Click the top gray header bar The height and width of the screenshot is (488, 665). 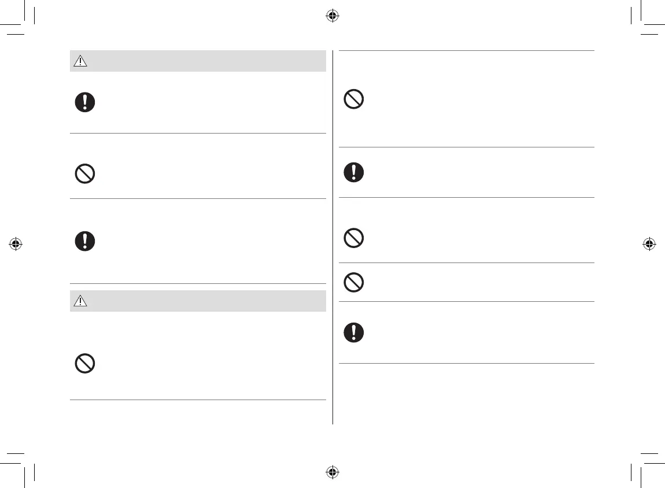point(198,61)
